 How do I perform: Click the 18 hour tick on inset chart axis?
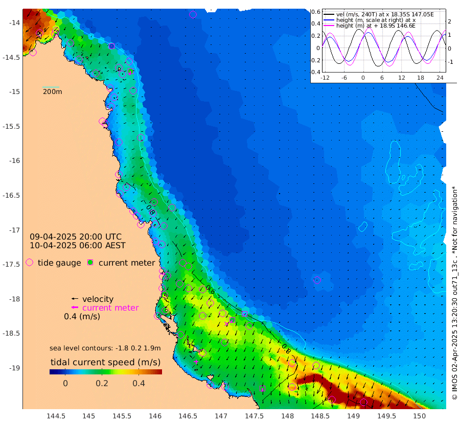click(x=421, y=78)
